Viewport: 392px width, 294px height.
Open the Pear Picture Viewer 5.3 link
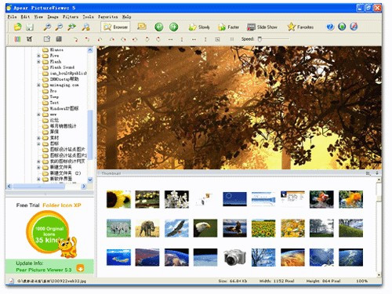point(44,270)
